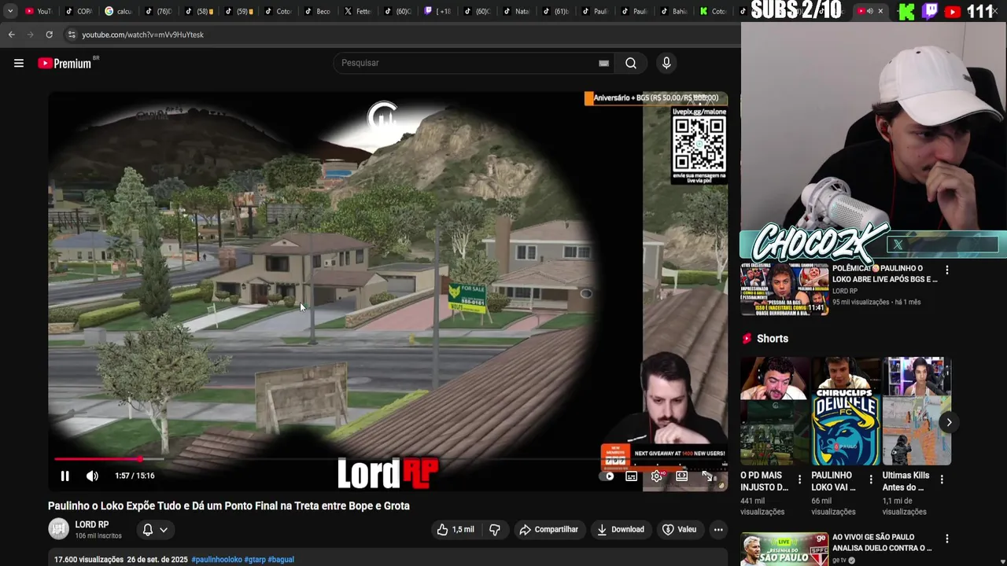Dislike the video thumbs-down button
The width and height of the screenshot is (1007, 566).
click(x=495, y=530)
